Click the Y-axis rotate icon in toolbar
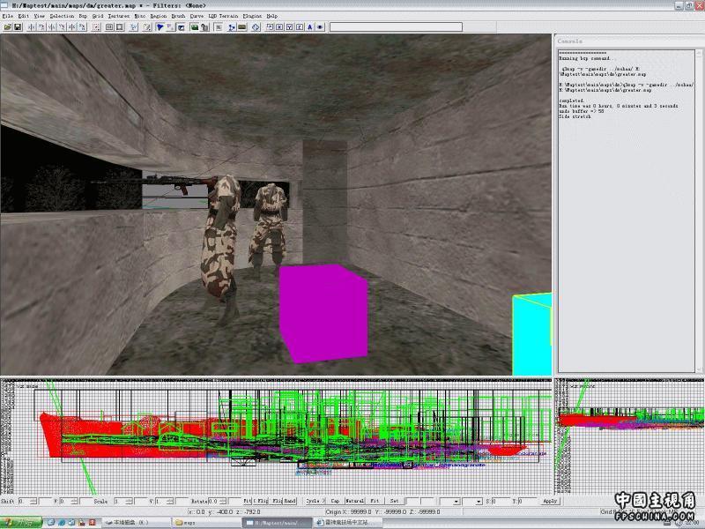This screenshot has height=529, width=705. tap(62, 27)
